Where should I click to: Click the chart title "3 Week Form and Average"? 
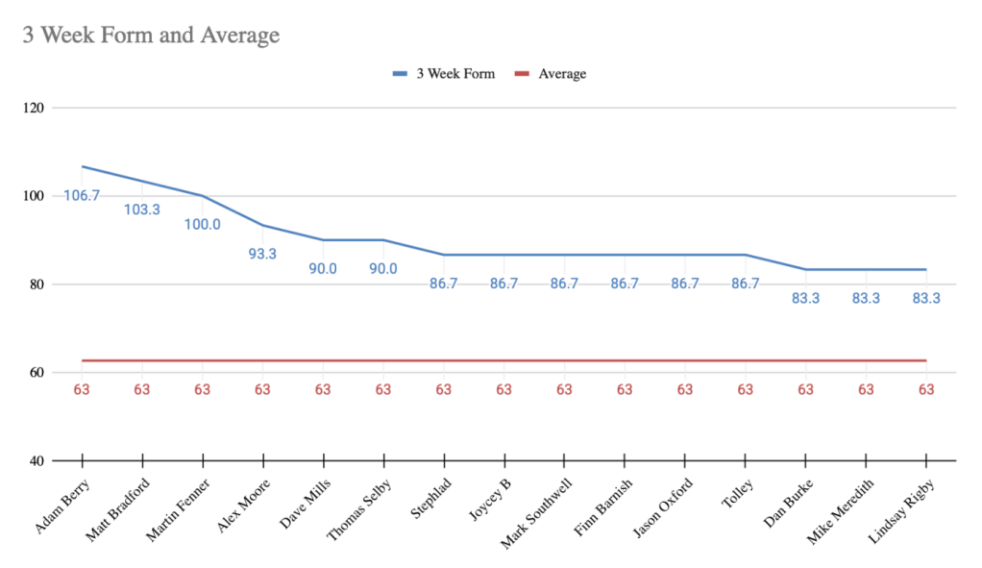coord(151,37)
